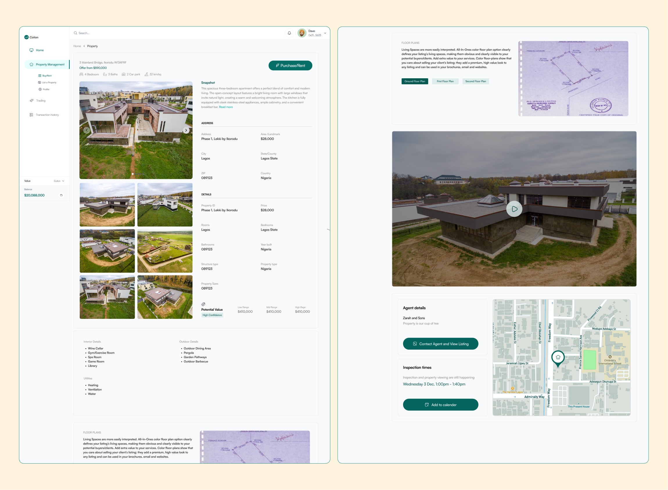The height and width of the screenshot is (490, 668).
Task: Open the Coiton value currency dropdown
Action: point(59,181)
